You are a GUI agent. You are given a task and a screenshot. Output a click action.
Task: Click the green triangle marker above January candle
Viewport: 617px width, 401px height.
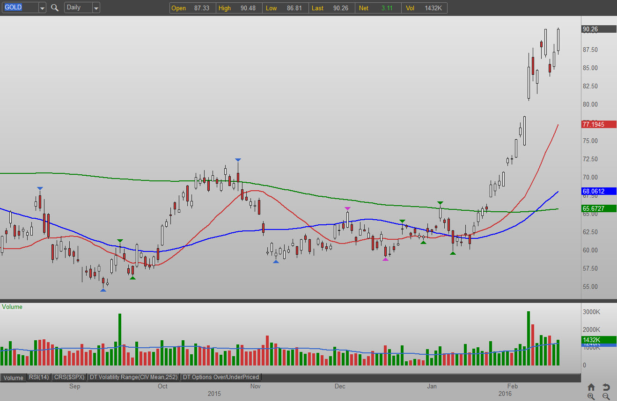click(x=440, y=203)
